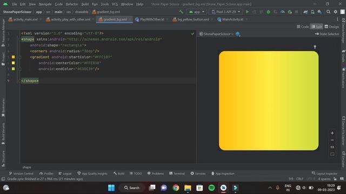Screen dimensions: 346x194
Task: Switch to the activity_main.xml tab
Action: pyautogui.click(x=23, y=19)
